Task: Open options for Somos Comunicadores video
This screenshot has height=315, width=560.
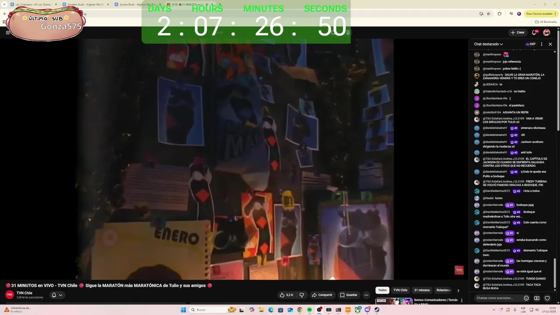Action: (462, 301)
